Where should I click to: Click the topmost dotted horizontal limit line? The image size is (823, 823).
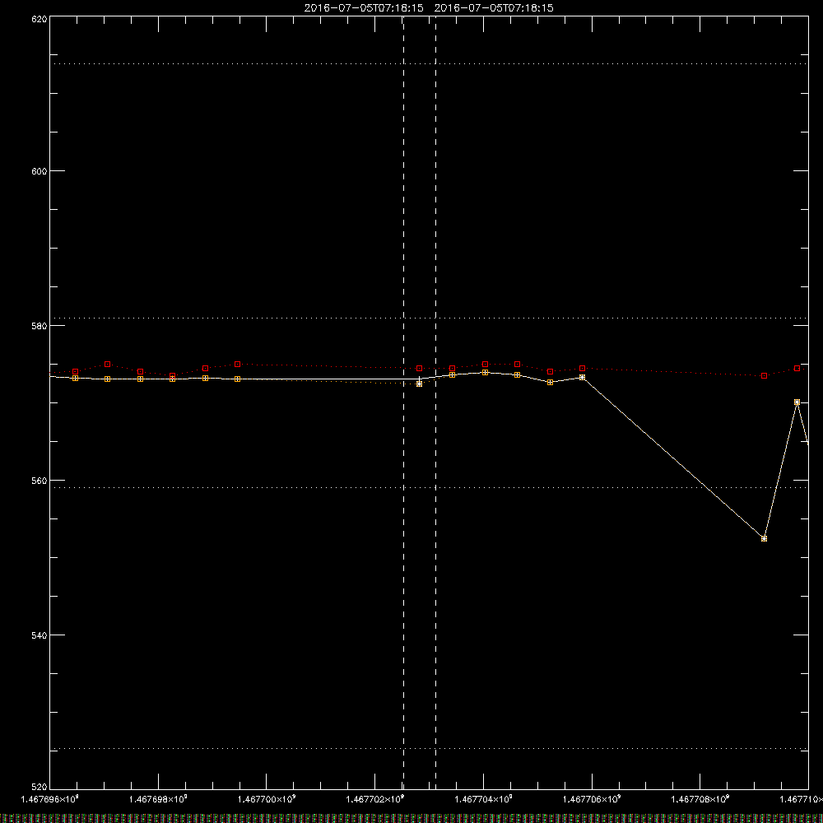(x=429, y=64)
